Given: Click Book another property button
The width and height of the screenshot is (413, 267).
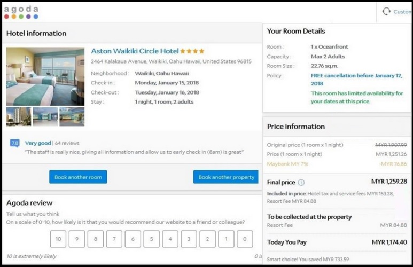Looking at the screenshot, I should click(x=226, y=177).
